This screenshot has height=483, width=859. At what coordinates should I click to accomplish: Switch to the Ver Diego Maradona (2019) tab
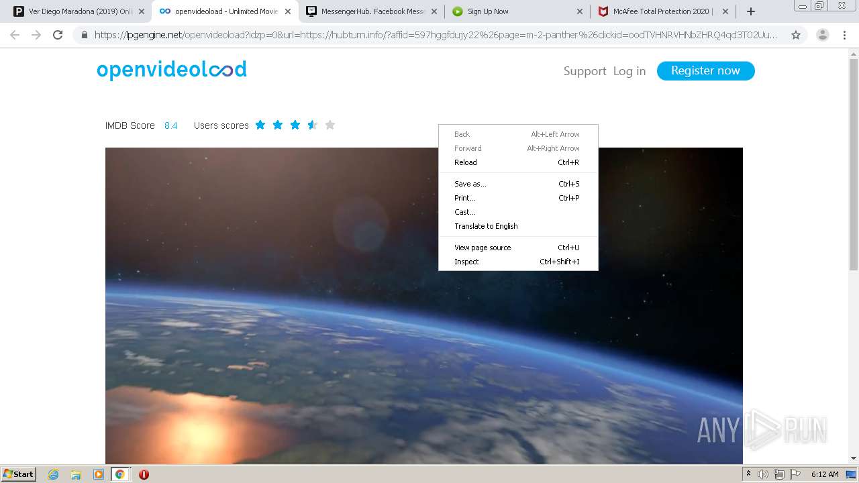(x=74, y=11)
